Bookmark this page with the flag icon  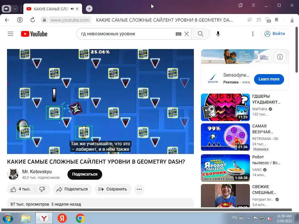pyautogui.click(x=277, y=20)
